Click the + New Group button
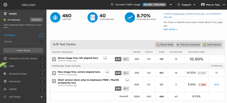This screenshot has height=103, width=227. [23, 51]
